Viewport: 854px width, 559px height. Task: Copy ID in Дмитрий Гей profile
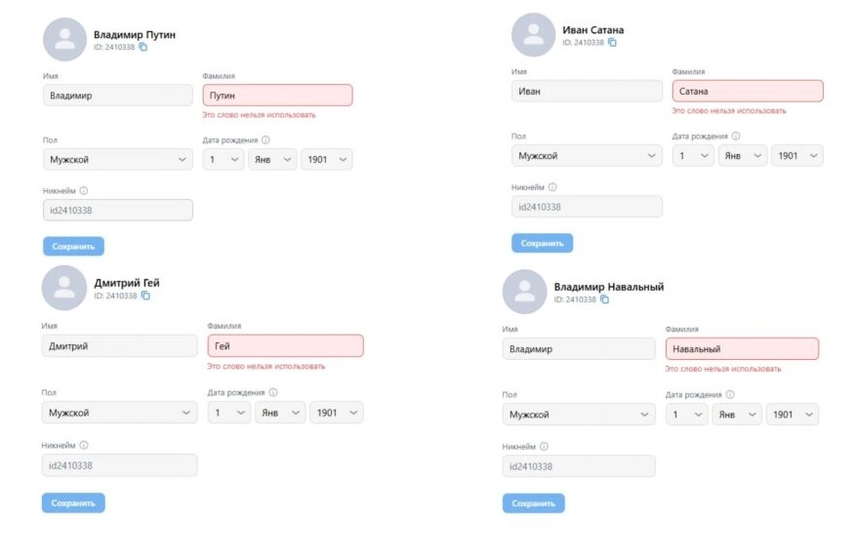point(145,296)
